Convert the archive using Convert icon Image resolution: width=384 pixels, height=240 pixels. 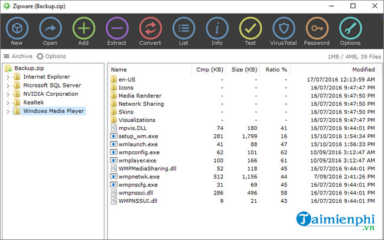(151, 28)
